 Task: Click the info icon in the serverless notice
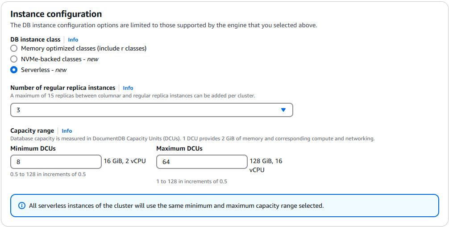(21, 206)
